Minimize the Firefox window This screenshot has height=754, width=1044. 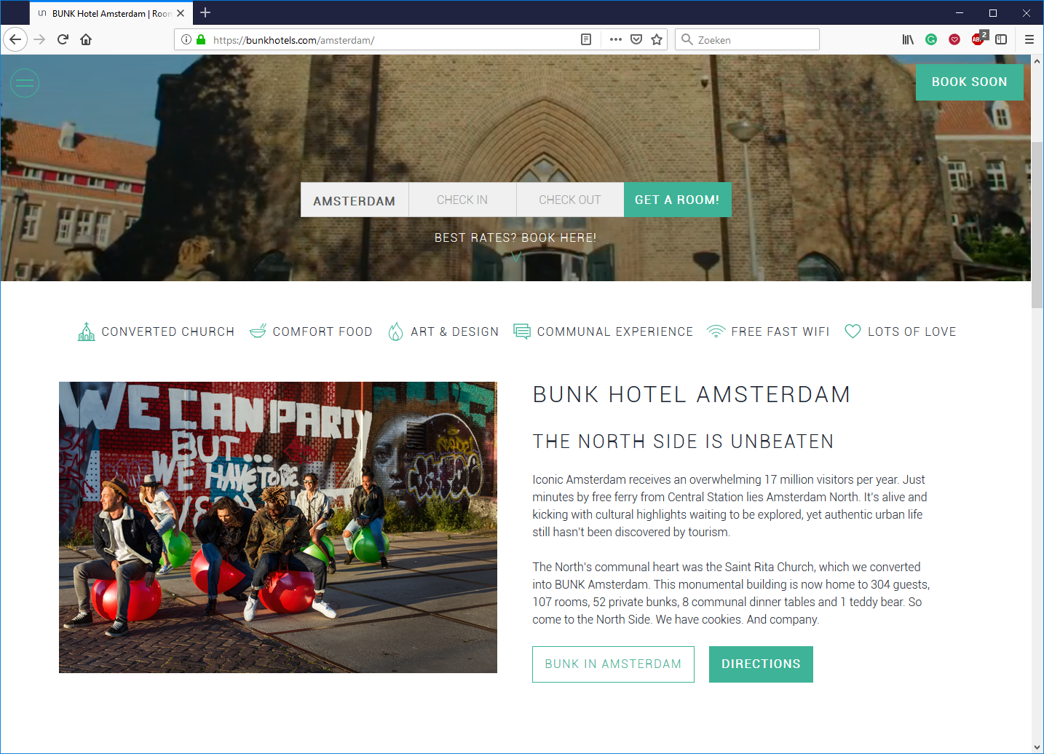tap(960, 13)
